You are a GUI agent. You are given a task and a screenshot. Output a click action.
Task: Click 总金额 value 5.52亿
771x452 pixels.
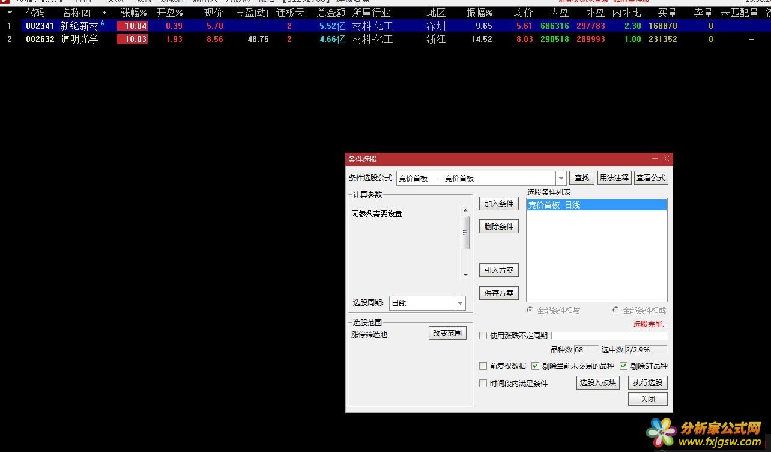[333, 26]
